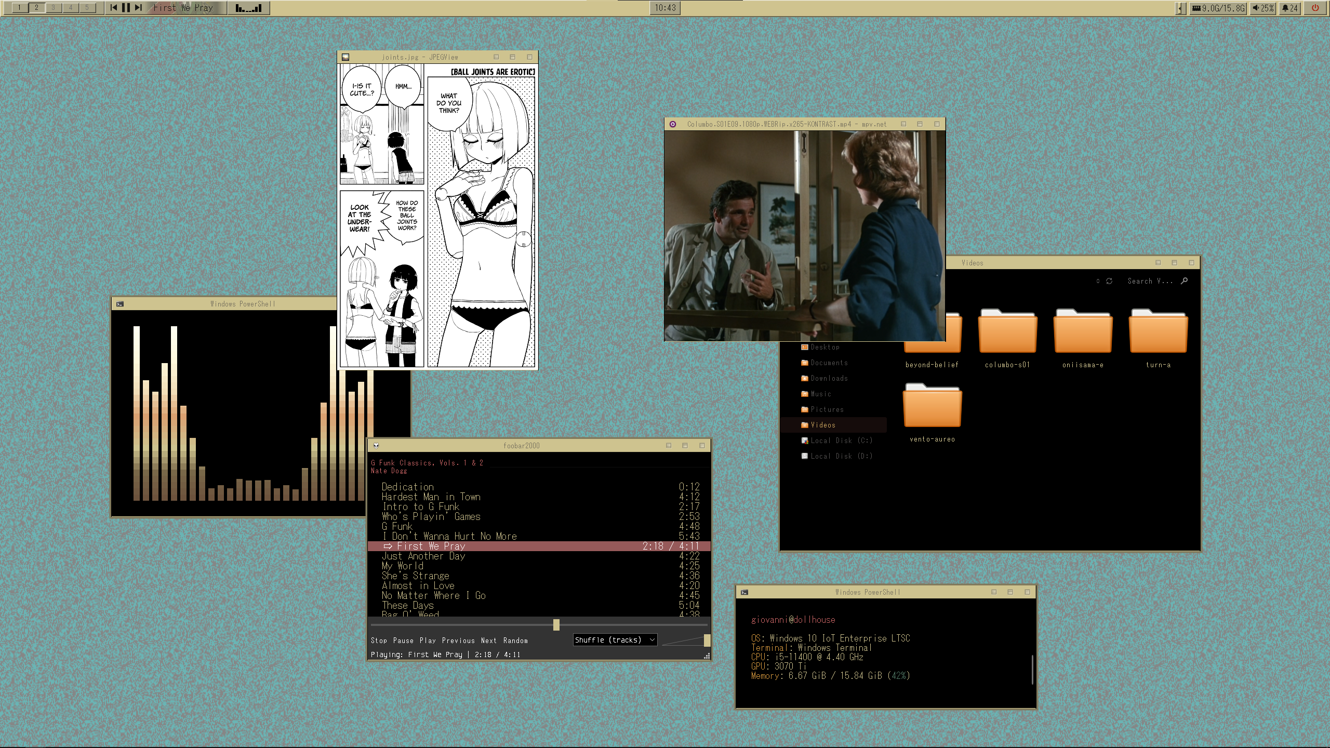Select the track My World
Viewport: 1330px width, 748px height.
click(x=539, y=566)
